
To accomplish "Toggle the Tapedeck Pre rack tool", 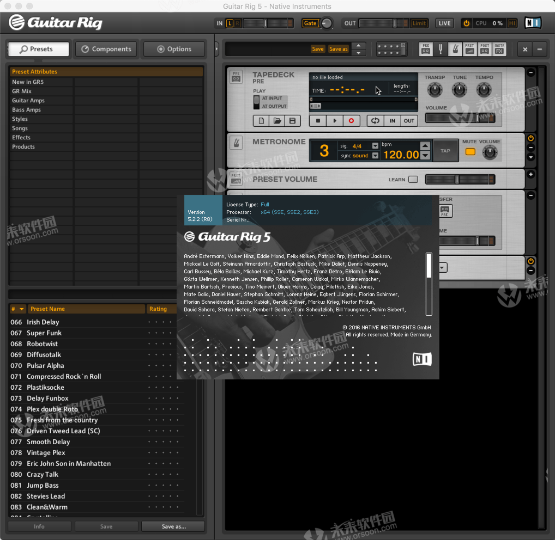I will (x=426, y=49).
